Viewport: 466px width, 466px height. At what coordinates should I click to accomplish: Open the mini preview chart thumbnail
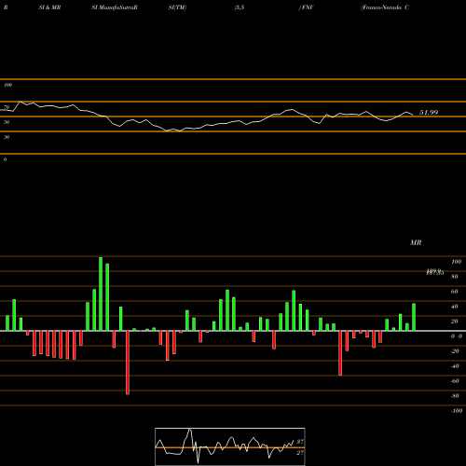tap(230, 446)
